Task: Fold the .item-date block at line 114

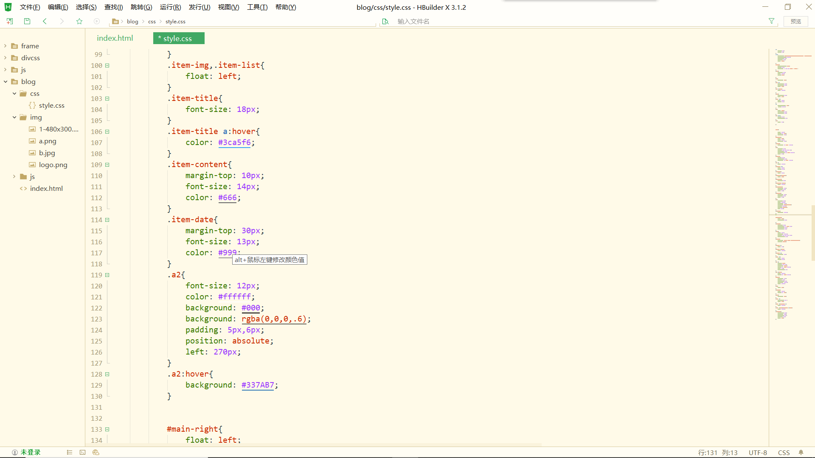Action: point(107,220)
